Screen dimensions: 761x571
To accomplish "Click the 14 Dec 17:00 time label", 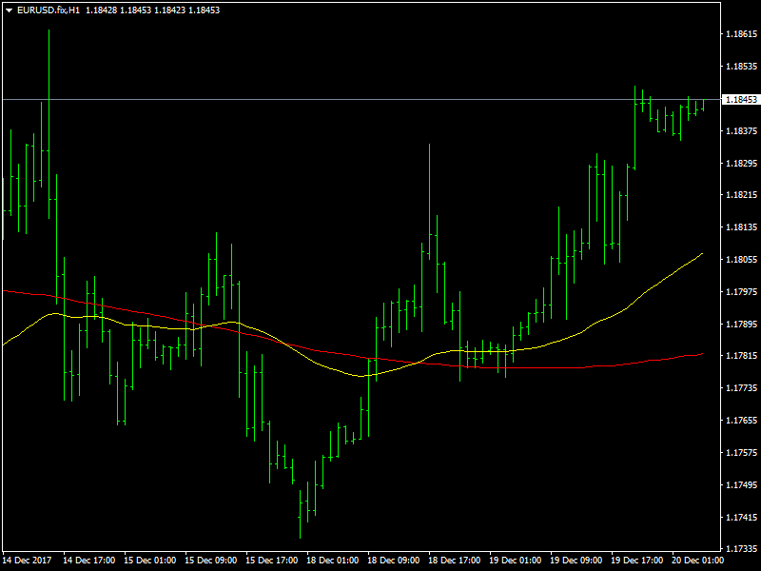I will pos(89,561).
